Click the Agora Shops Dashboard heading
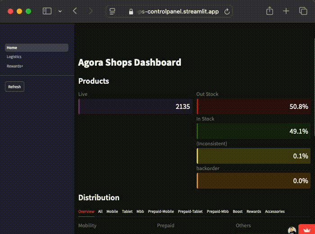Viewport: 315px width, 234px height. [130, 63]
